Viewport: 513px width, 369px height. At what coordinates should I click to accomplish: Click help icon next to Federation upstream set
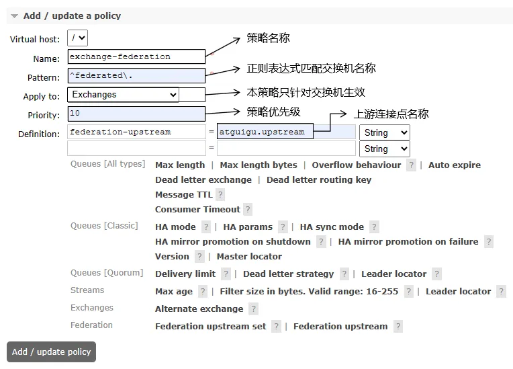(276, 327)
